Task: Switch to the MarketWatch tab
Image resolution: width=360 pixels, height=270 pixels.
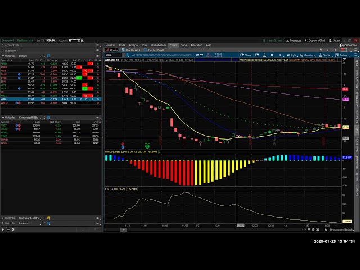Action: pyautogui.click(x=158, y=45)
